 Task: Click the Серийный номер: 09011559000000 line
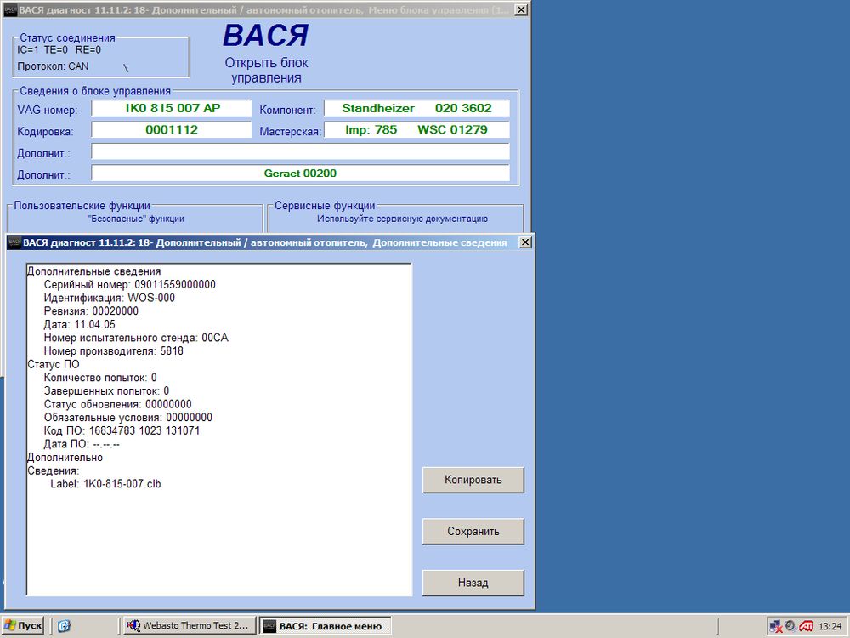pos(129,284)
